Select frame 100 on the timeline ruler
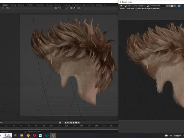 51,126
